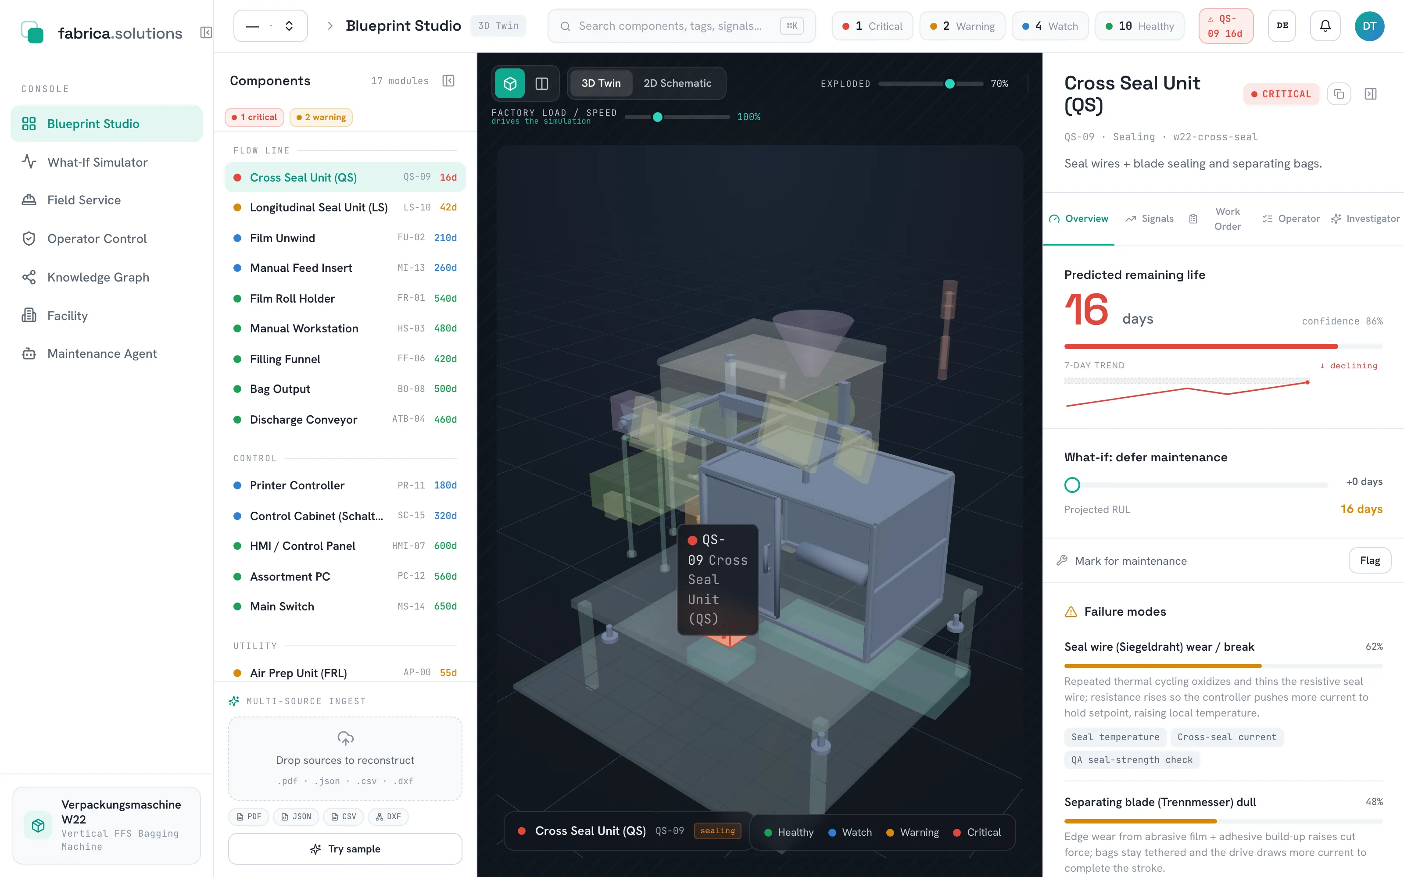1404x877 pixels.
Task: Open the 2 Warning status pill
Action: pos(962,26)
